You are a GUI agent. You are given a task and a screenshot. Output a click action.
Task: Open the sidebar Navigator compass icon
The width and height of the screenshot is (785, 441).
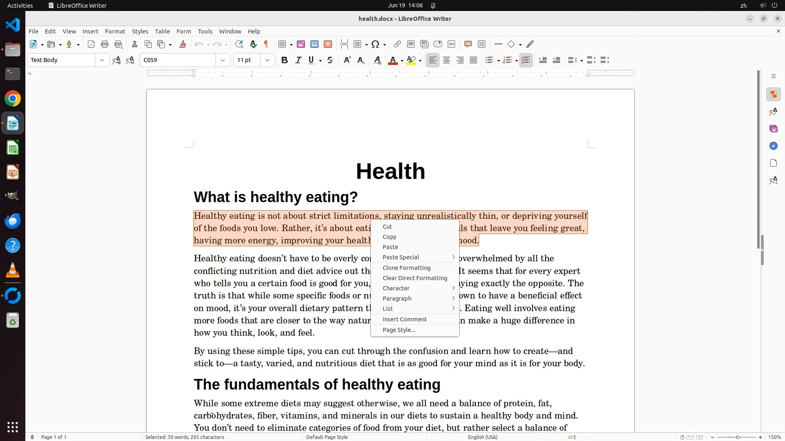coord(773,146)
